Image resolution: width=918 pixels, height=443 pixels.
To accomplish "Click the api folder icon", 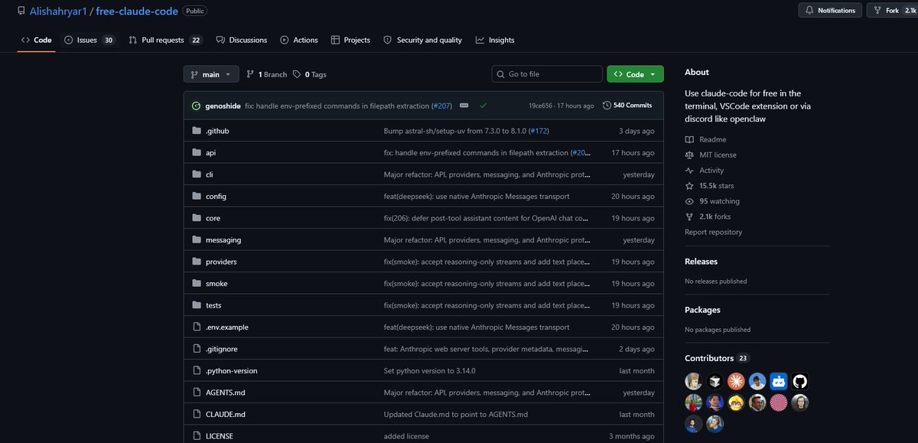I will tap(197, 152).
